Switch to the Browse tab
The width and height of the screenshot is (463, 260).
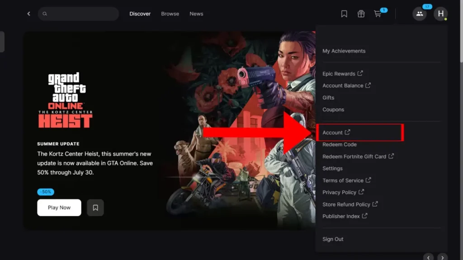170,14
